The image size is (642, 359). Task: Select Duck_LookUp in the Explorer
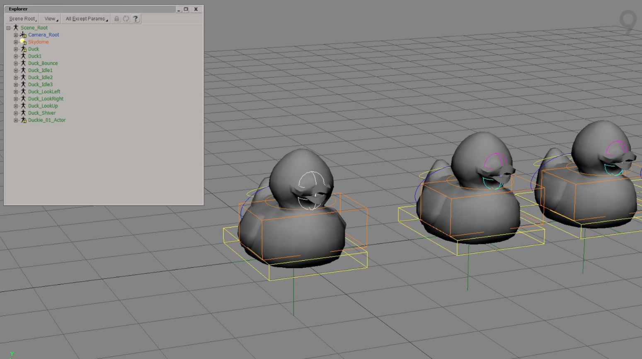43,106
